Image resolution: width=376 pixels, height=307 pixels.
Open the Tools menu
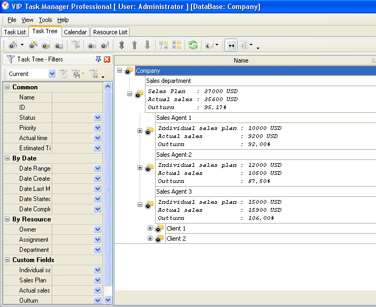pos(45,20)
